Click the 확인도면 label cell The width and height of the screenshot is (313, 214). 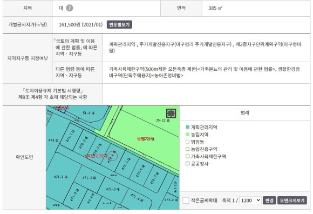[x=24, y=157]
